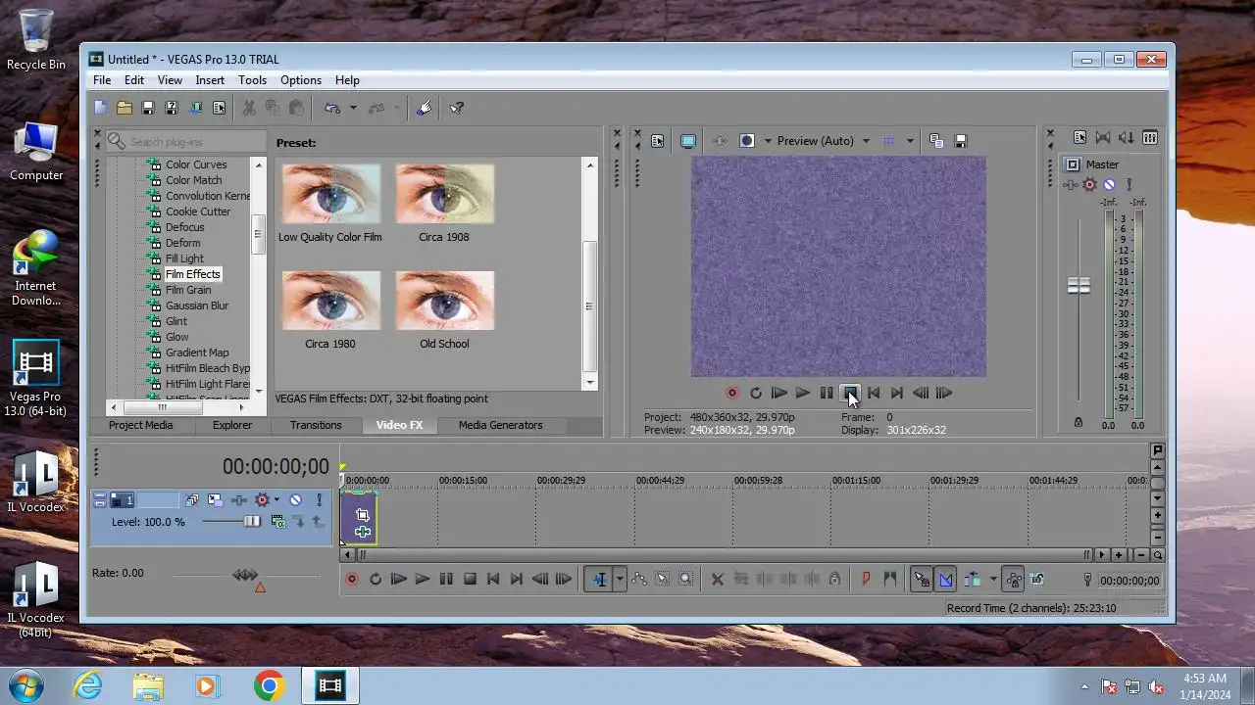
Task: Mute the Master bus
Action: pyautogui.click(x=1109, y=184)
